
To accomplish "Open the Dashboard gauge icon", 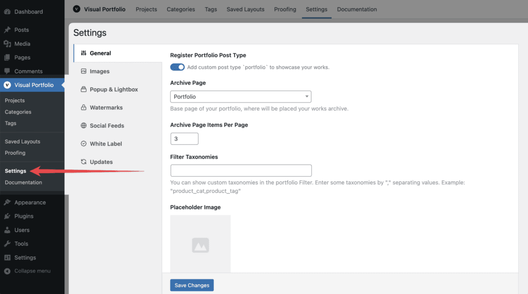I will [x=7, y=11].
